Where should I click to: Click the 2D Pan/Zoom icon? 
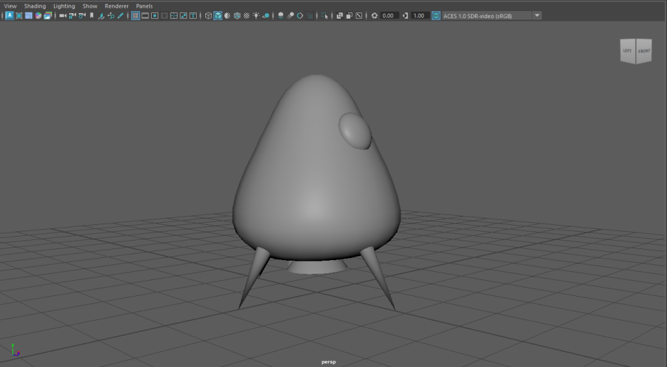coord(110,15)
